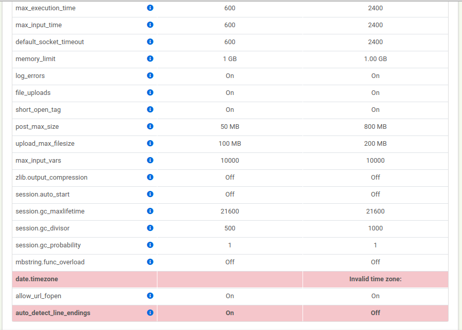Select the session.gc_probability label

coord(48,245)
